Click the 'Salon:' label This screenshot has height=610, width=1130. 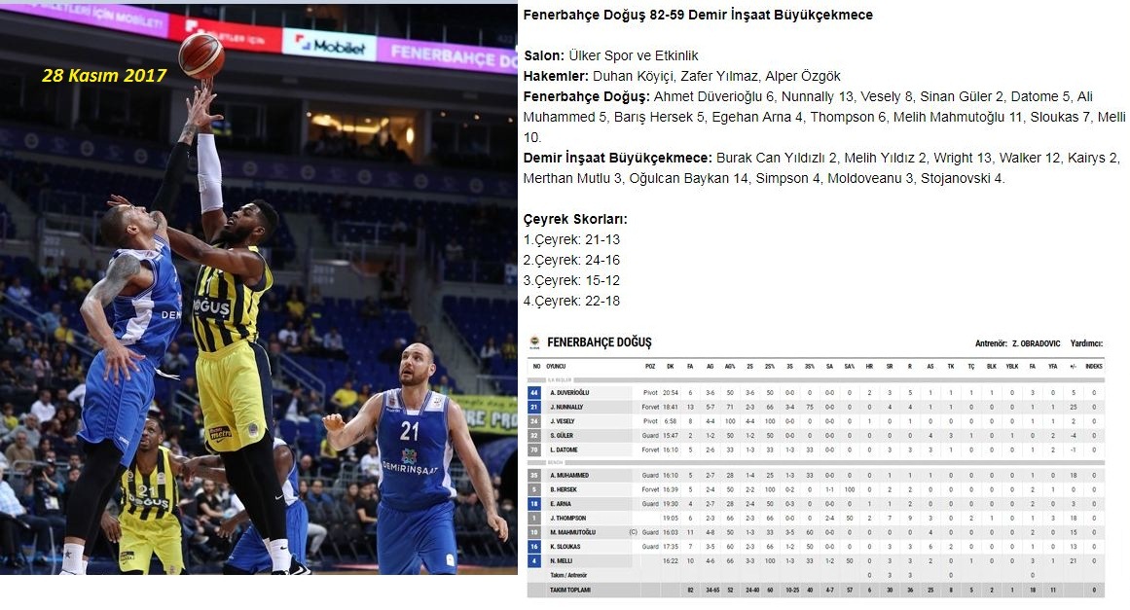coord(544,55)
